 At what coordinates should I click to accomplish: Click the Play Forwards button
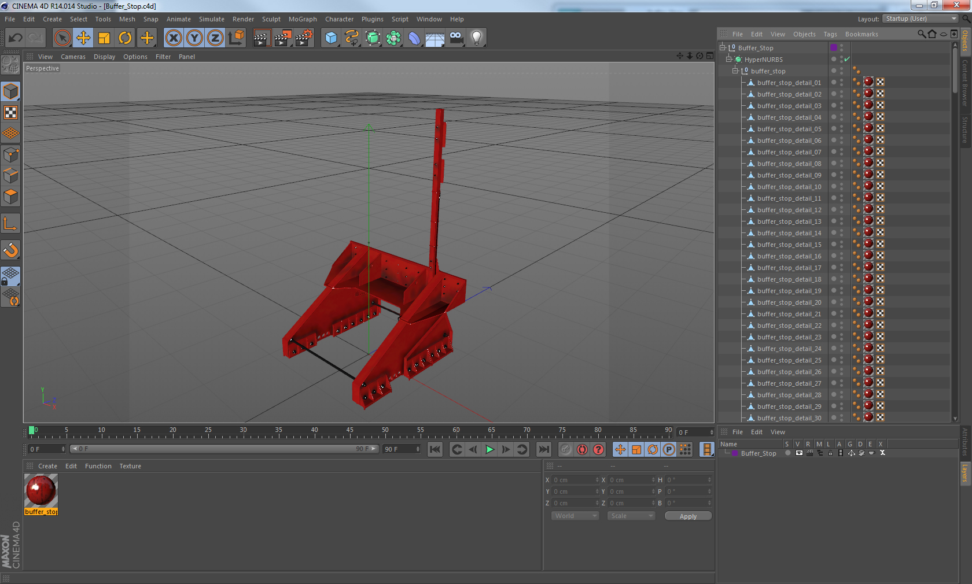click(x=489, y=449)
